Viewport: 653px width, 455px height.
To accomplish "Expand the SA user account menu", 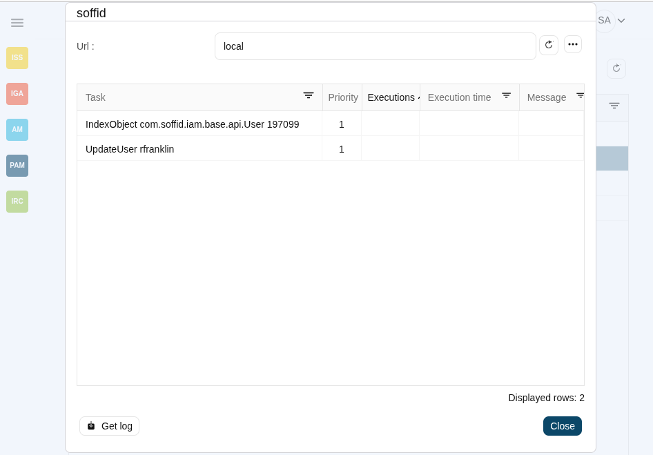I will point(612,21).
